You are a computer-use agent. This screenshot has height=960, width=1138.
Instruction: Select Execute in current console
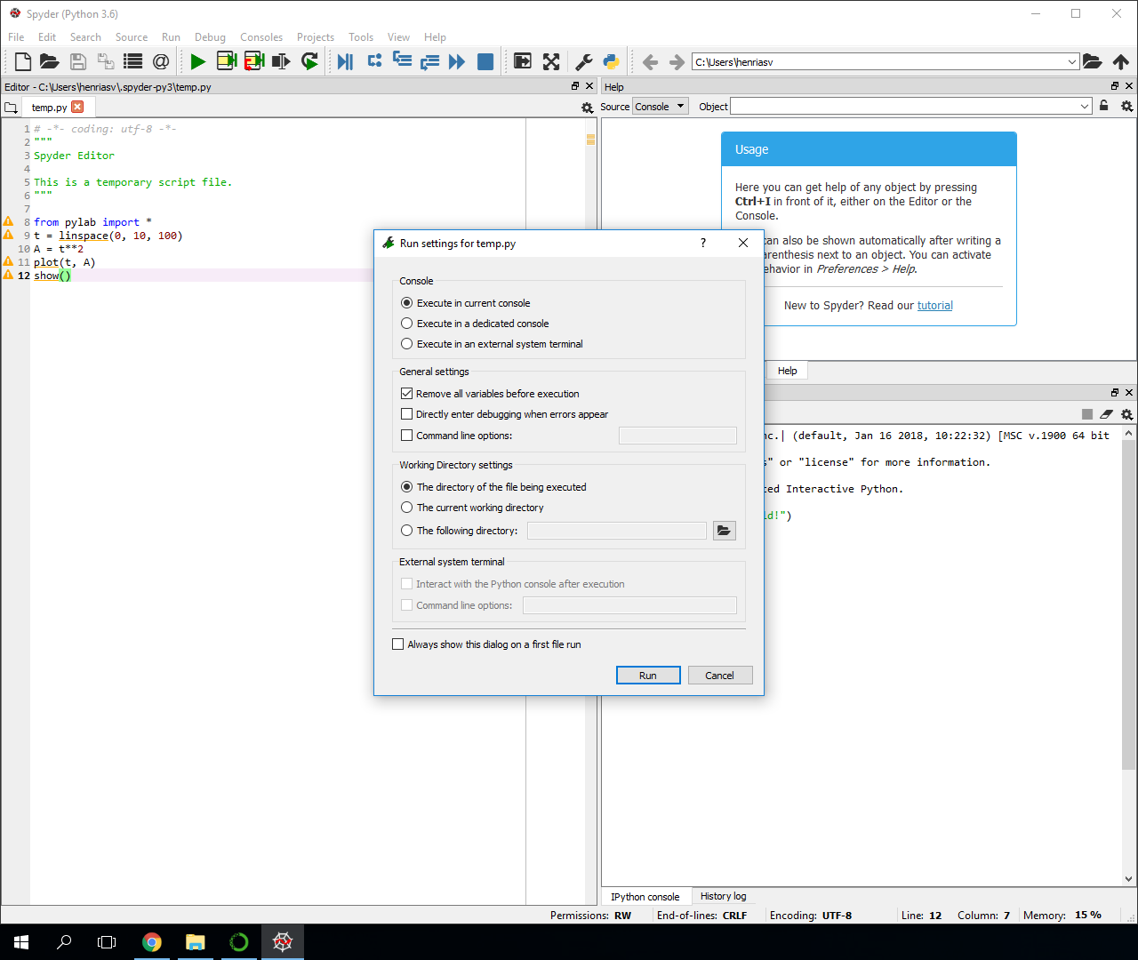pos(465,303)
